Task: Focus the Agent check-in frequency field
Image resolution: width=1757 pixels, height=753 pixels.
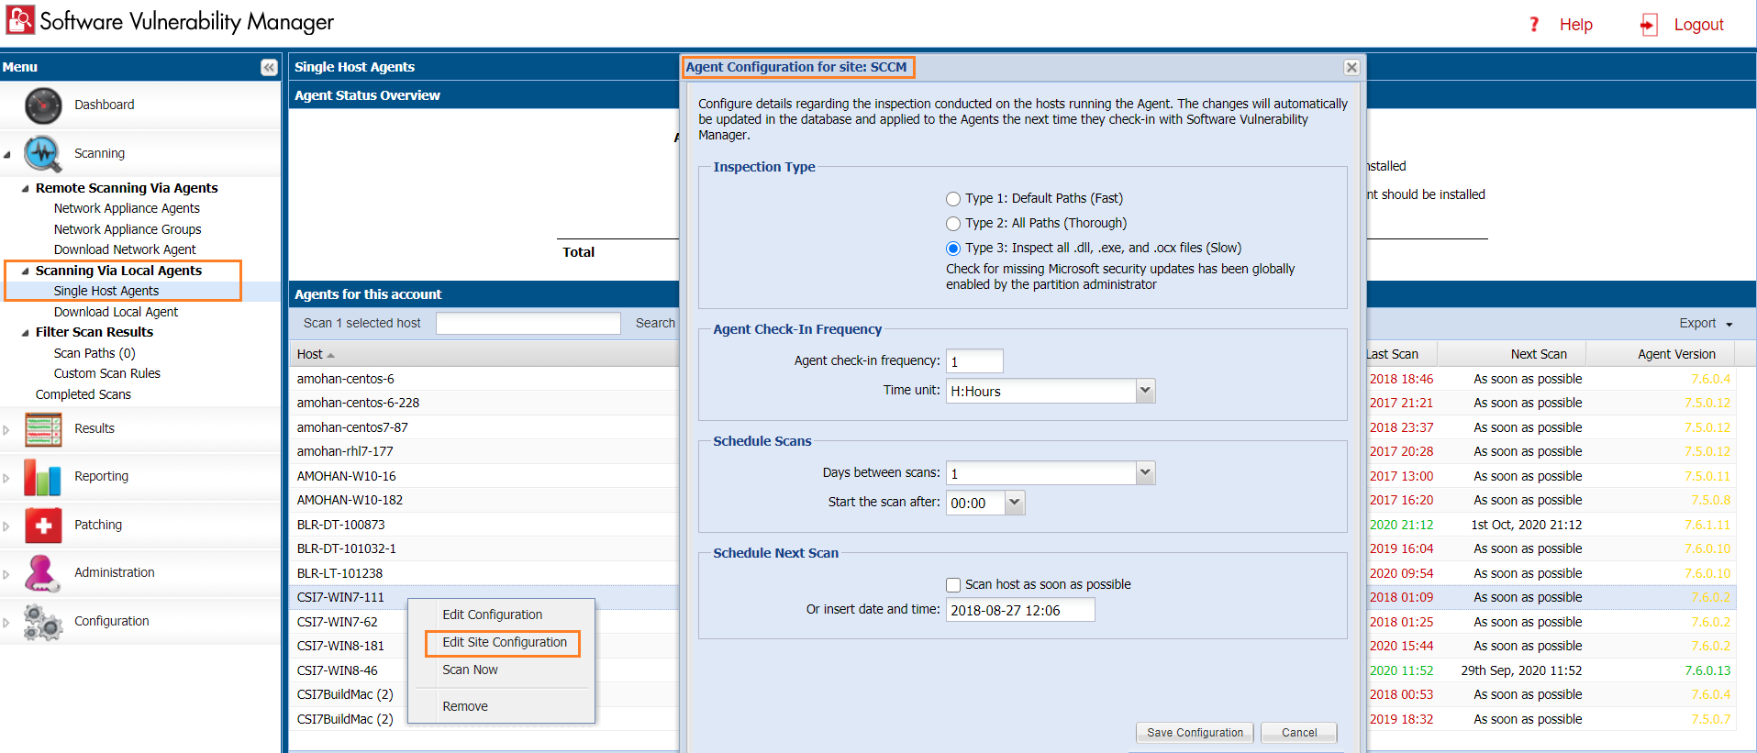Action: 974,361
